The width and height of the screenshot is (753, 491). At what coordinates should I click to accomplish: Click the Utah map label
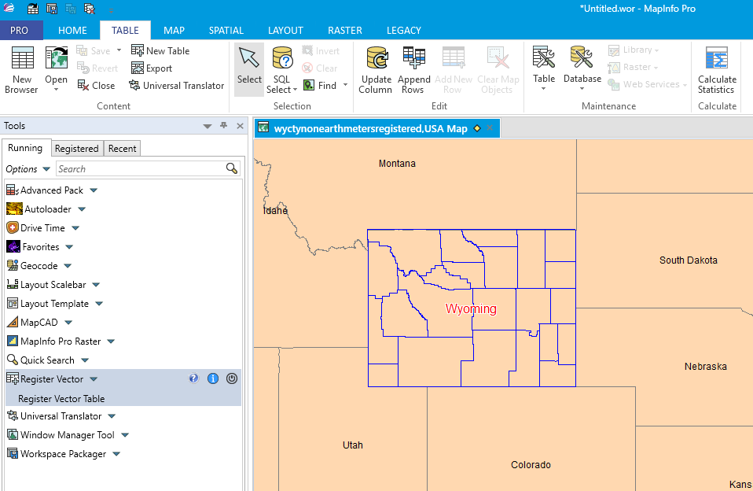[352, 445]
